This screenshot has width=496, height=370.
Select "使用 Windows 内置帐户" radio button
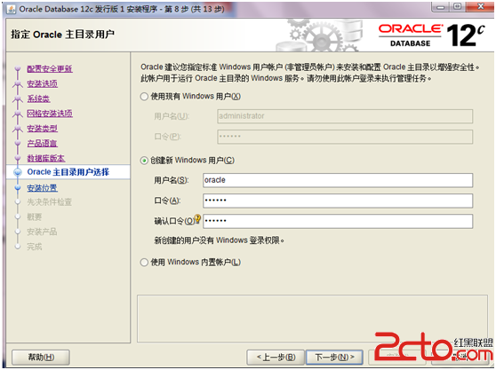pos(144,263)
